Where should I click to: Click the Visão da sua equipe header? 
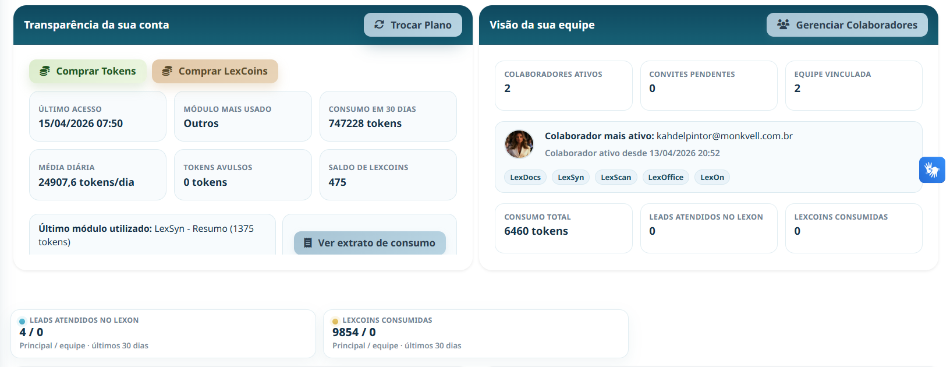click(542, 25)
